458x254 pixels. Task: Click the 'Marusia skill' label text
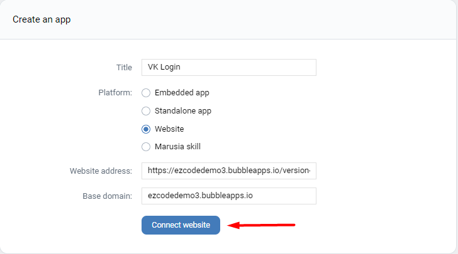pos(177,147)
